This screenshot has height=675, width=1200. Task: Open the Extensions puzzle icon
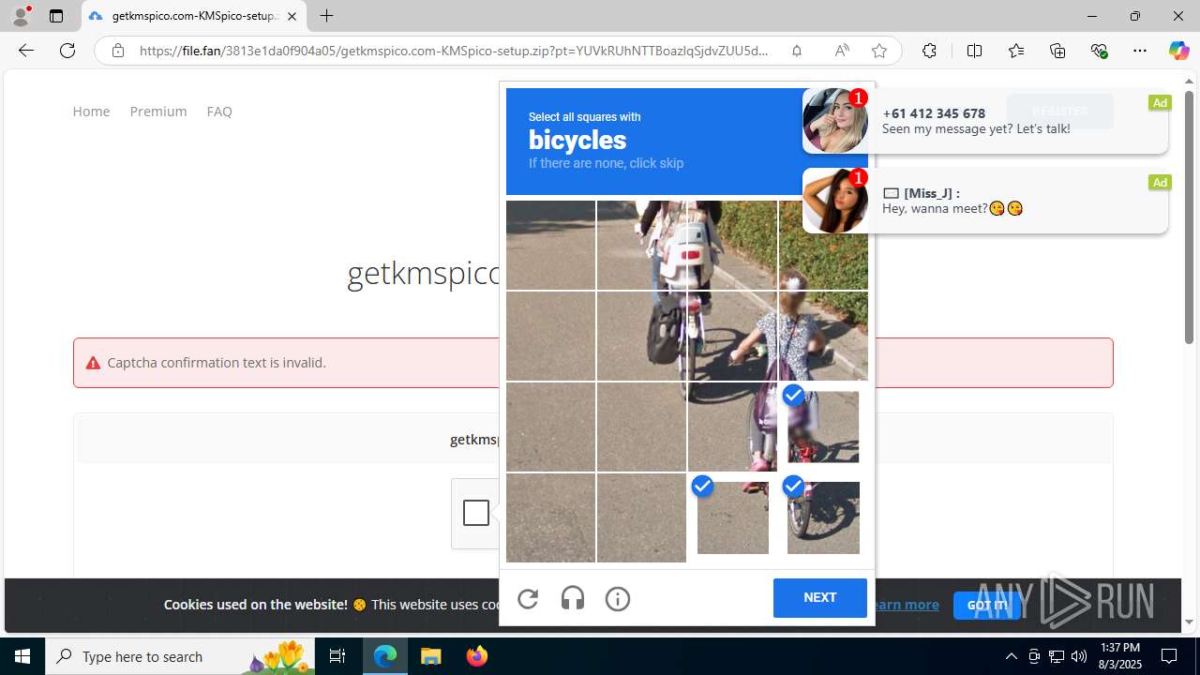click(x=929, y=51)
